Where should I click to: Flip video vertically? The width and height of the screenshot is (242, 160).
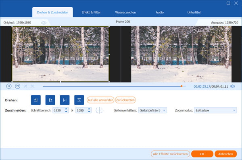click(x=79, y=100)
